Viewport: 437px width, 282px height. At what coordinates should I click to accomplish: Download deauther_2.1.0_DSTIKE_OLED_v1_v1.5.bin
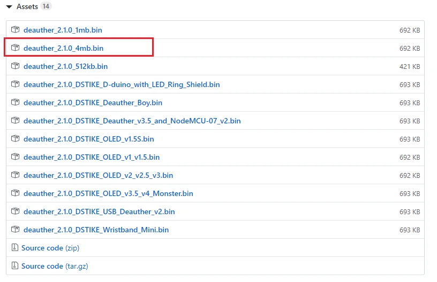tap(92, 157)
